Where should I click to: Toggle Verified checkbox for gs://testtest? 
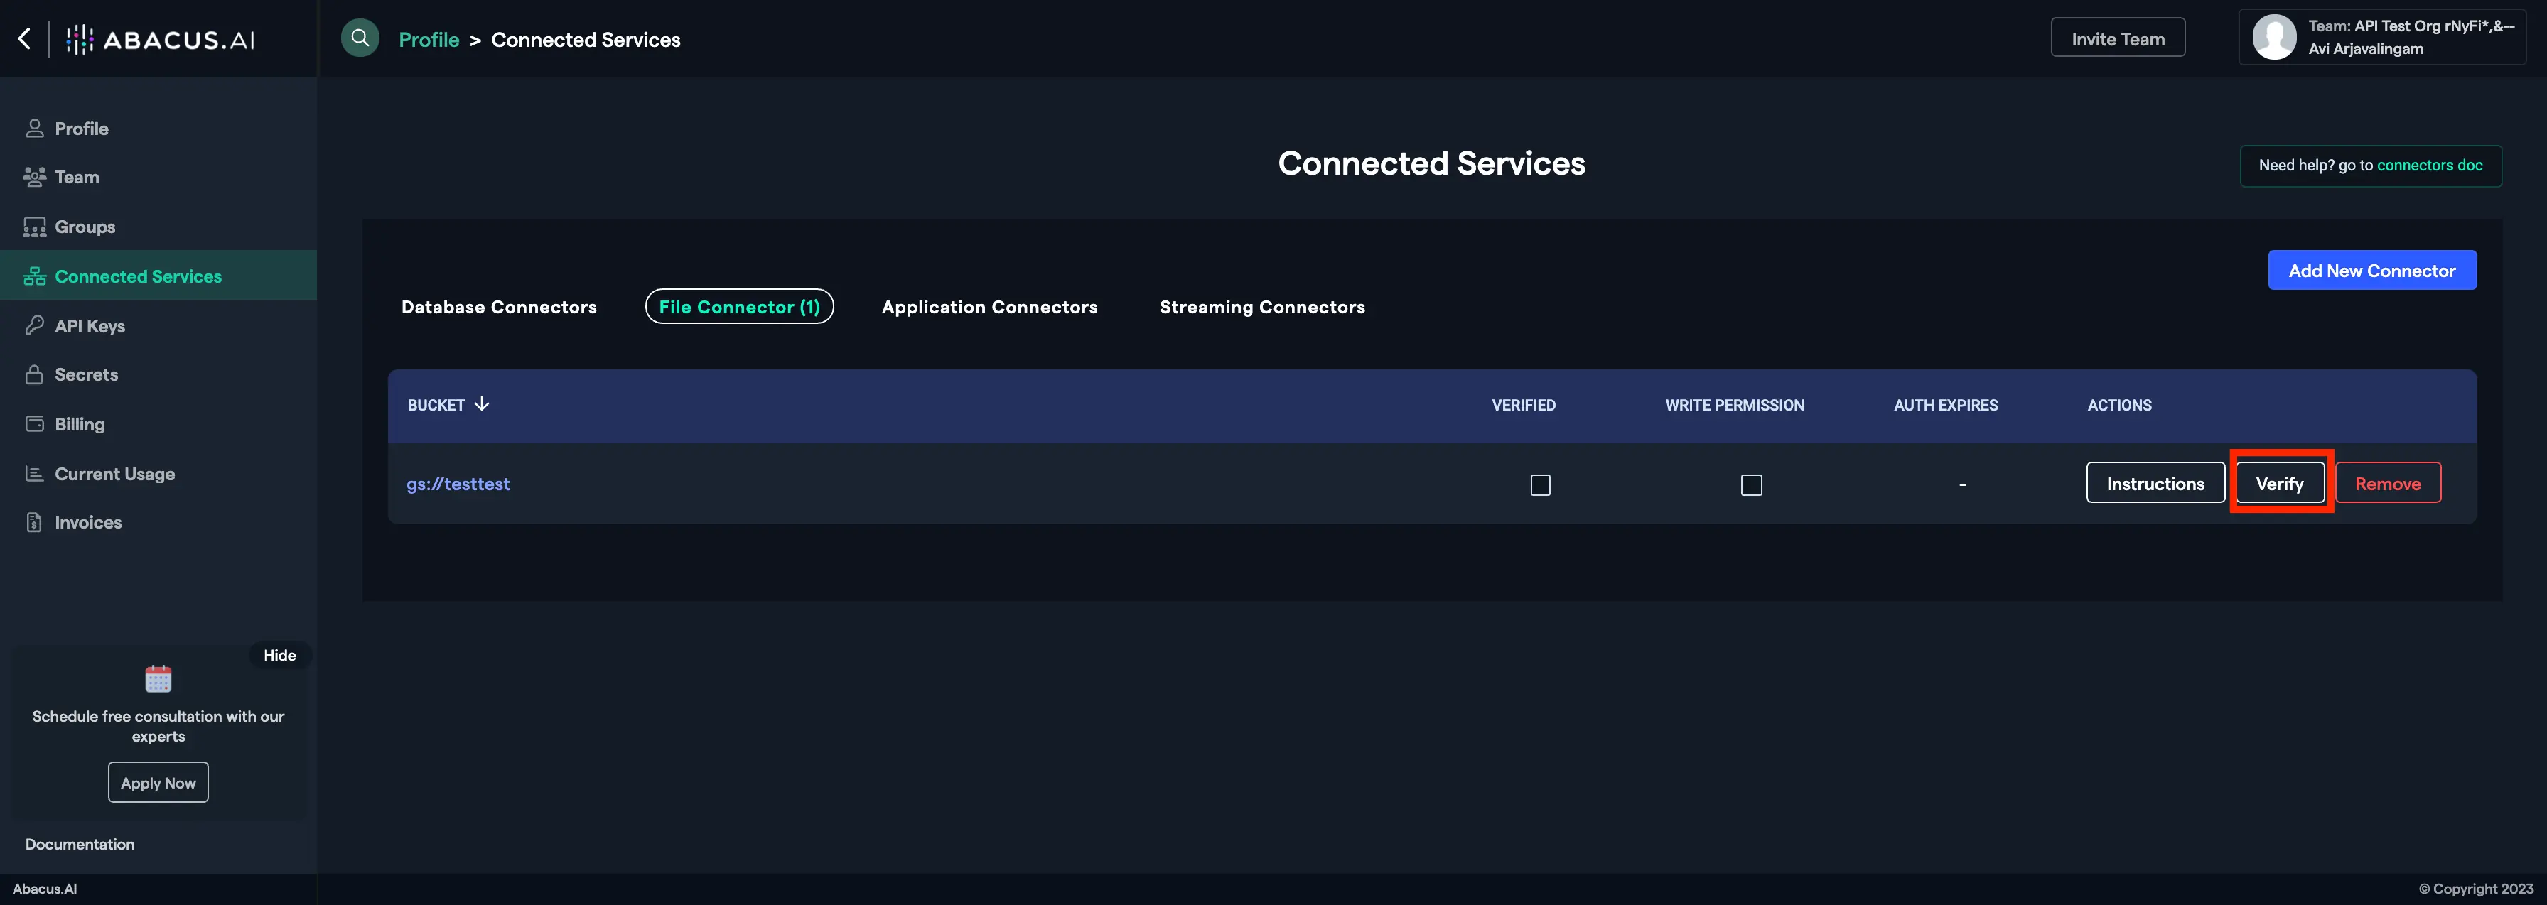(x=1539, y=485)
